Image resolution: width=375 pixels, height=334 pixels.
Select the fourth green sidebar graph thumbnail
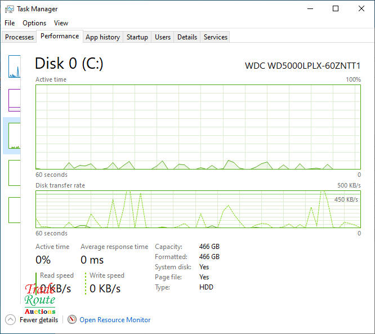coord(14,172)
